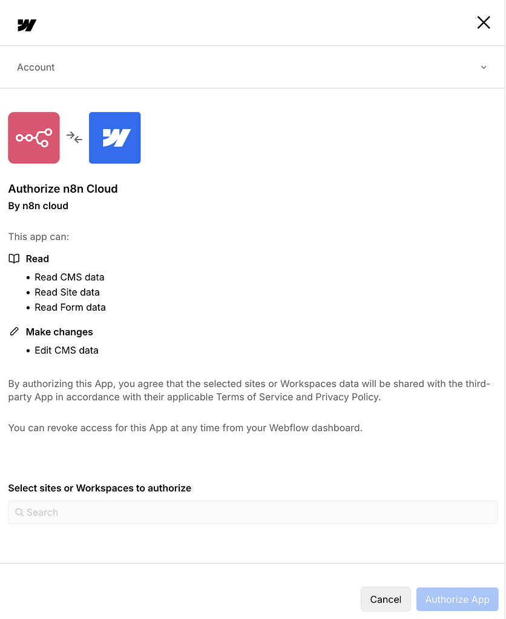Click the Authorize n8n Cloud heading
This screenshot has width=506, height=619.
click(63, 189)
